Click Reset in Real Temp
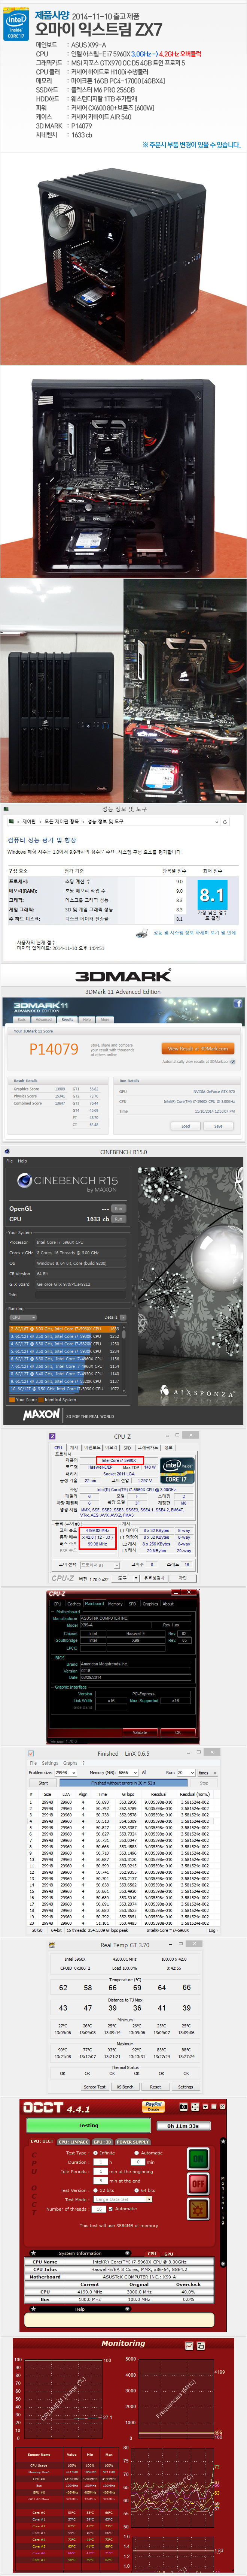The width and height of the screenshot is (247, 2576). pos(155,2087)
